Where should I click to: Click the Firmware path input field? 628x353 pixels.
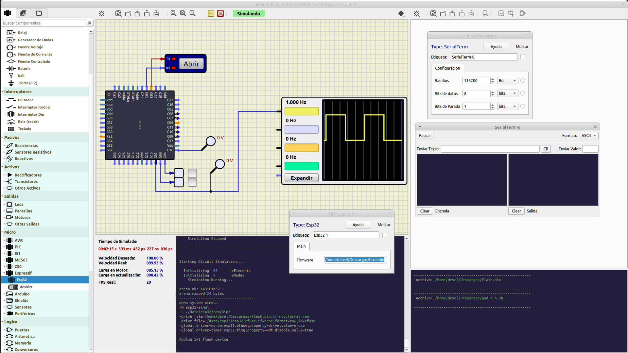click(x=355, y=260)
